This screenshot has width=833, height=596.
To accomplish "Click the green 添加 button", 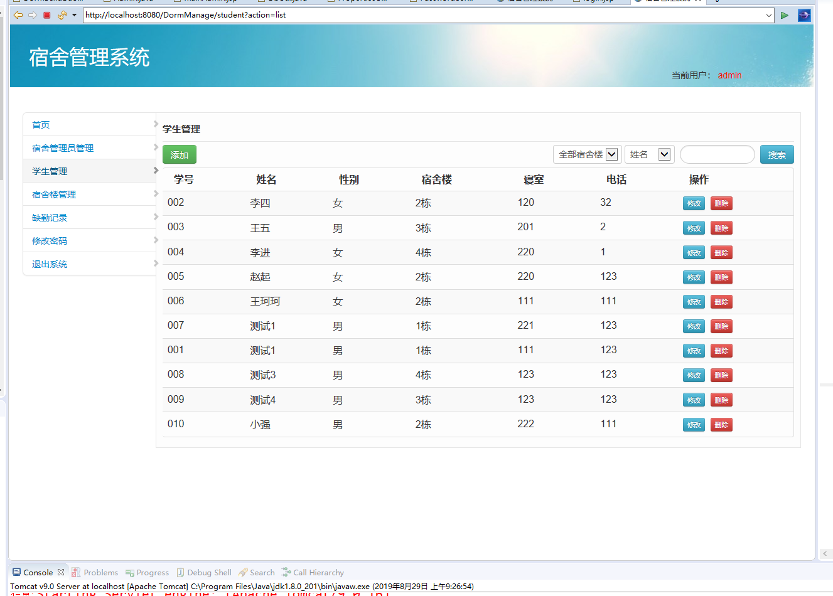I will click(179, 154).
